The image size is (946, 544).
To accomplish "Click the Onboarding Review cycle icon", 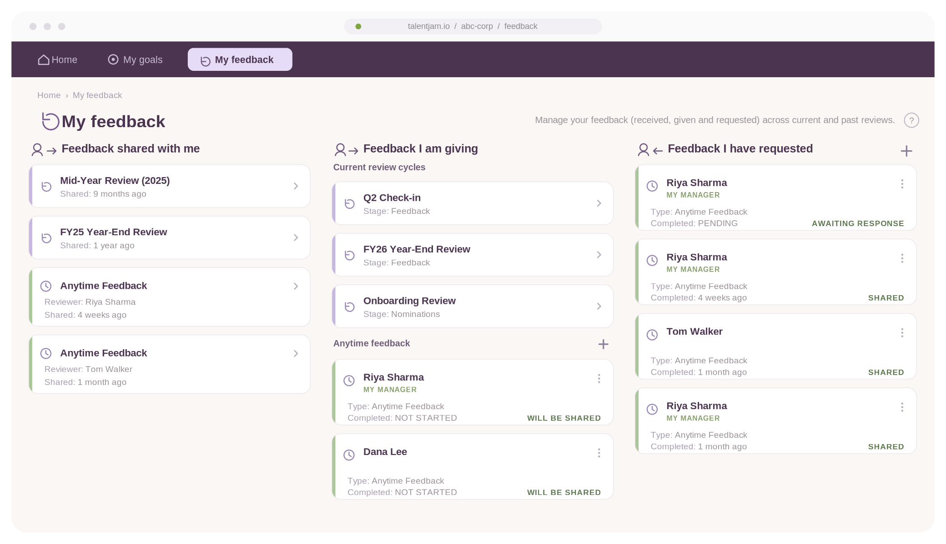I will pos(350,307).
